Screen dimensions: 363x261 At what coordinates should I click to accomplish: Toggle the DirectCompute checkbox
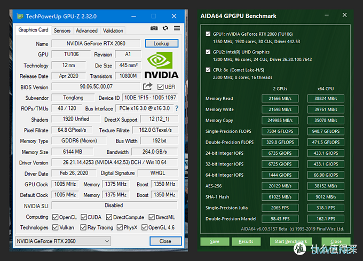tap(109, 217)
